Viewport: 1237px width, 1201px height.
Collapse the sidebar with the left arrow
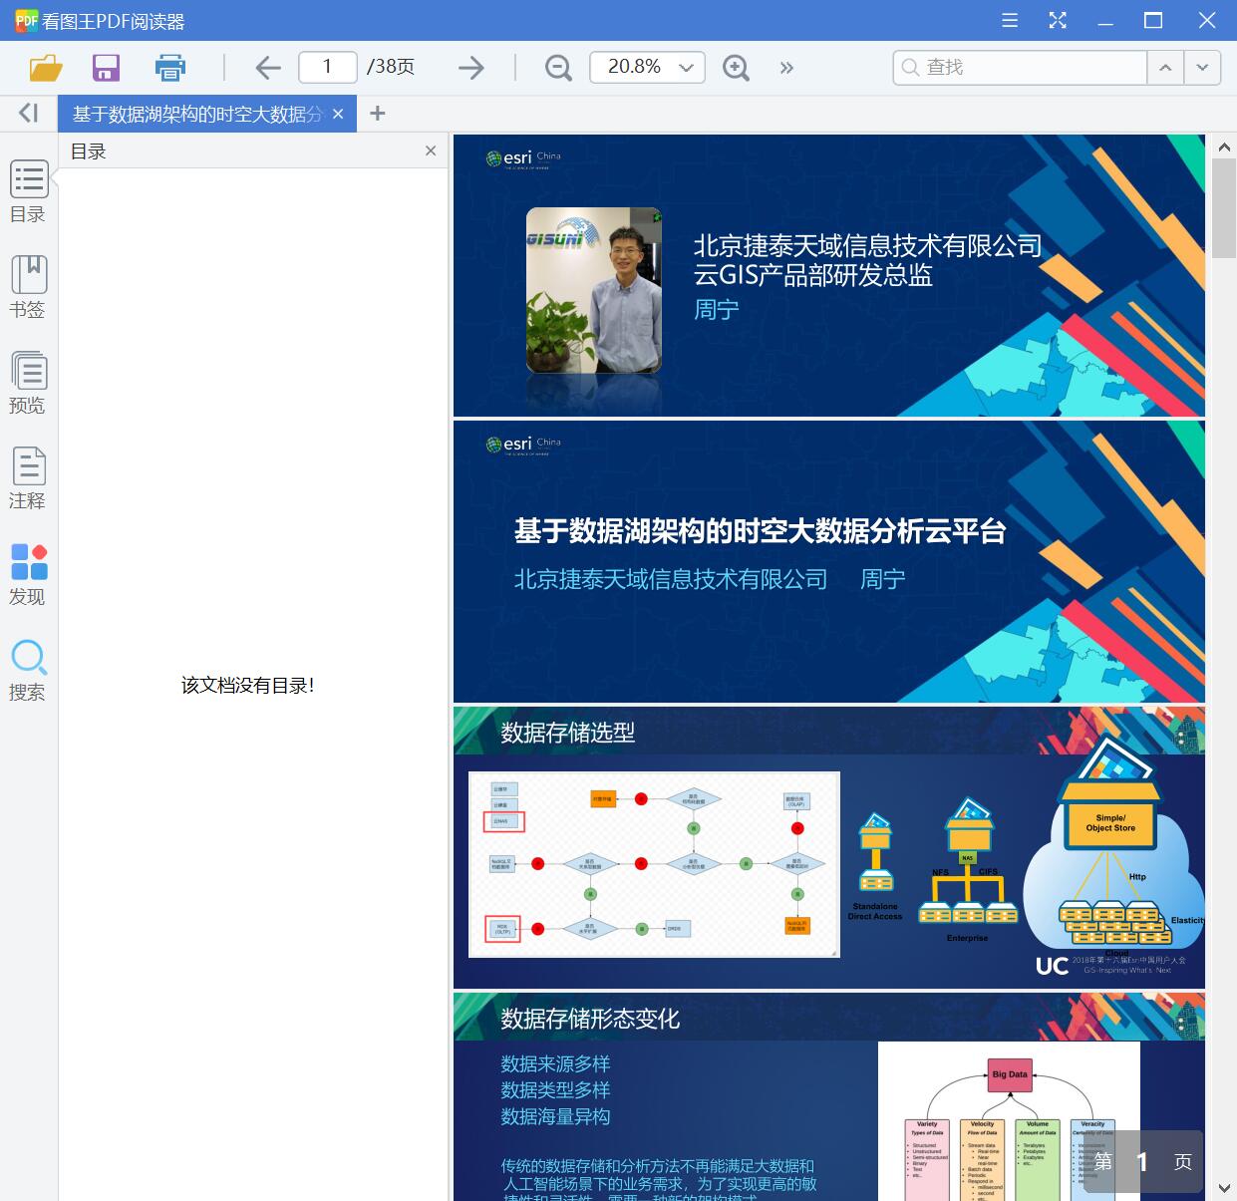(x=27, y=113)
